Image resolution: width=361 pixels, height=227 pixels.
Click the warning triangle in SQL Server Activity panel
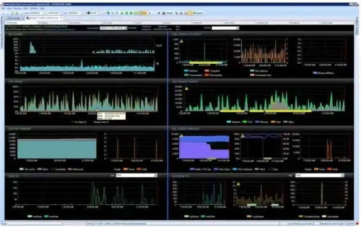(x=182, y=41)
